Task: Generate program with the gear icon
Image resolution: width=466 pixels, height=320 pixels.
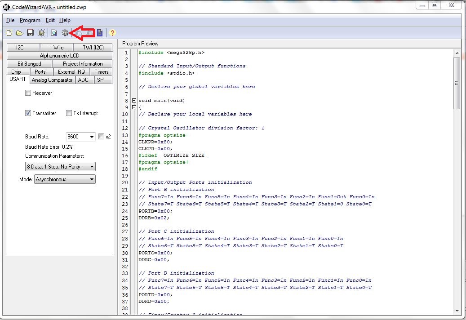Action: pos(65,33)
